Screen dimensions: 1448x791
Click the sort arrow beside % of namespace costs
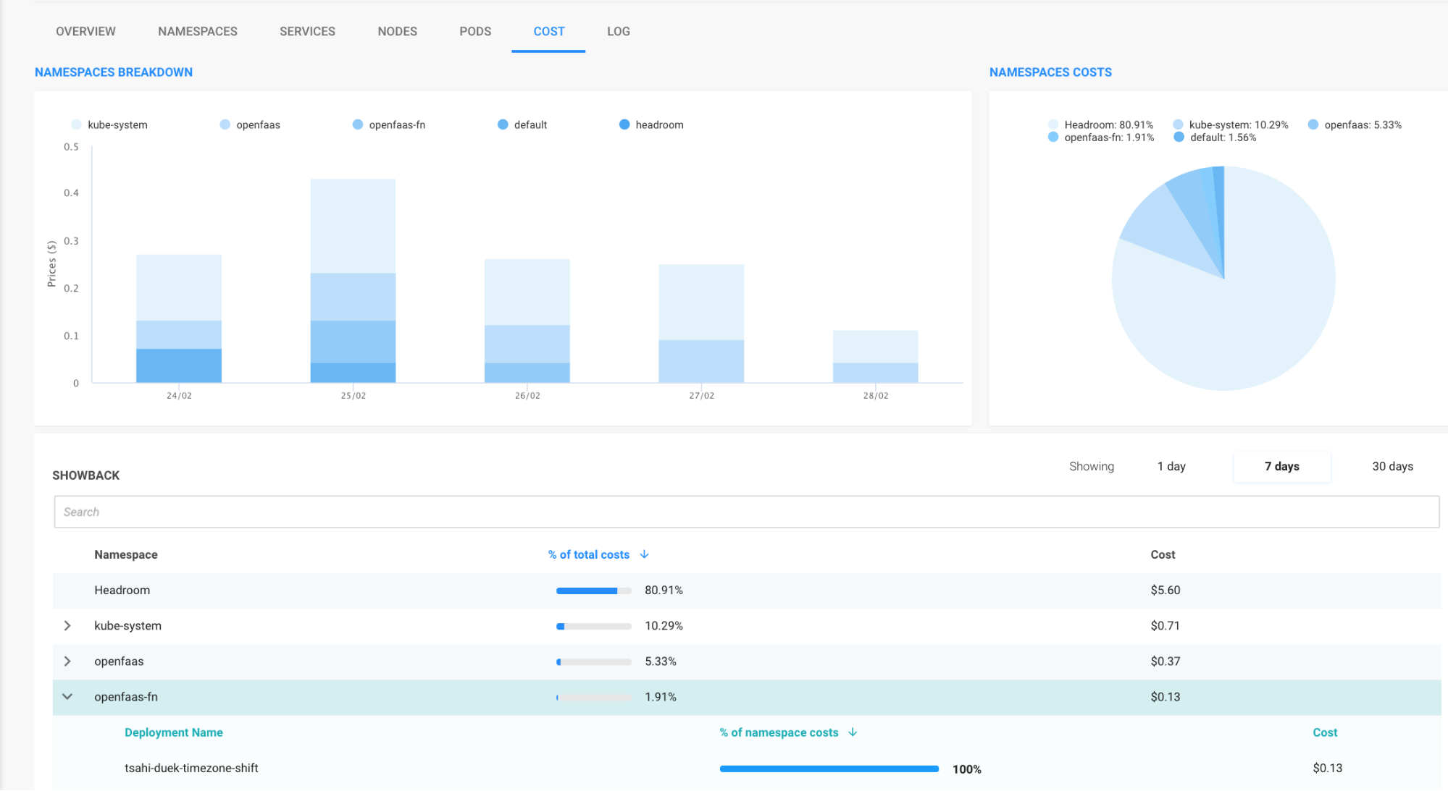tap(853, 732)
